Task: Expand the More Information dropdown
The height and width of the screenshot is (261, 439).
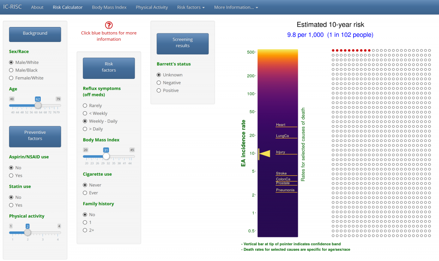Action: 236,7
